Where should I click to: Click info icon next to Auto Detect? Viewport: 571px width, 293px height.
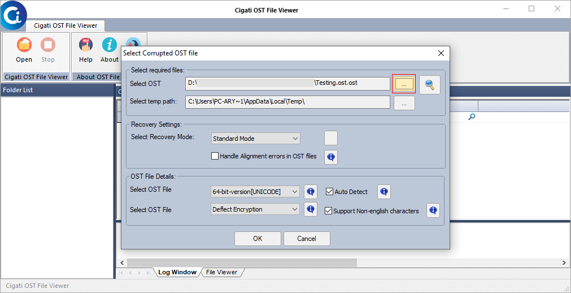[384, 192]
